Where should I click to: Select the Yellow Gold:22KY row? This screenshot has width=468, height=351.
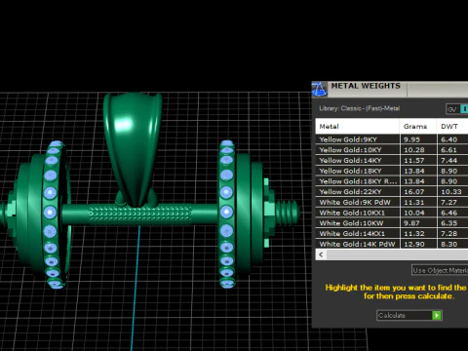coord(392,192)
